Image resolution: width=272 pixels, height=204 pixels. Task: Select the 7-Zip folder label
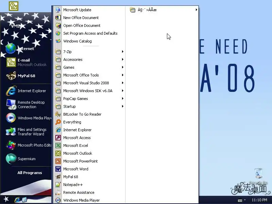(x=67, y=52)
